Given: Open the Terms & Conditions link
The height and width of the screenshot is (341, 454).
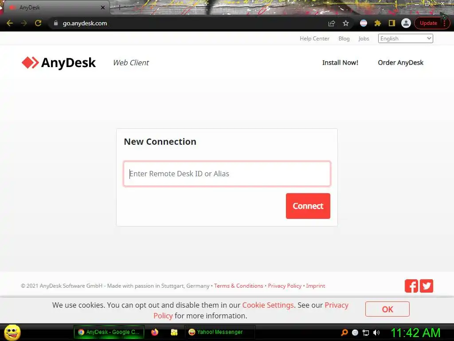Looking at the screenshot, I should pos(239,286).
